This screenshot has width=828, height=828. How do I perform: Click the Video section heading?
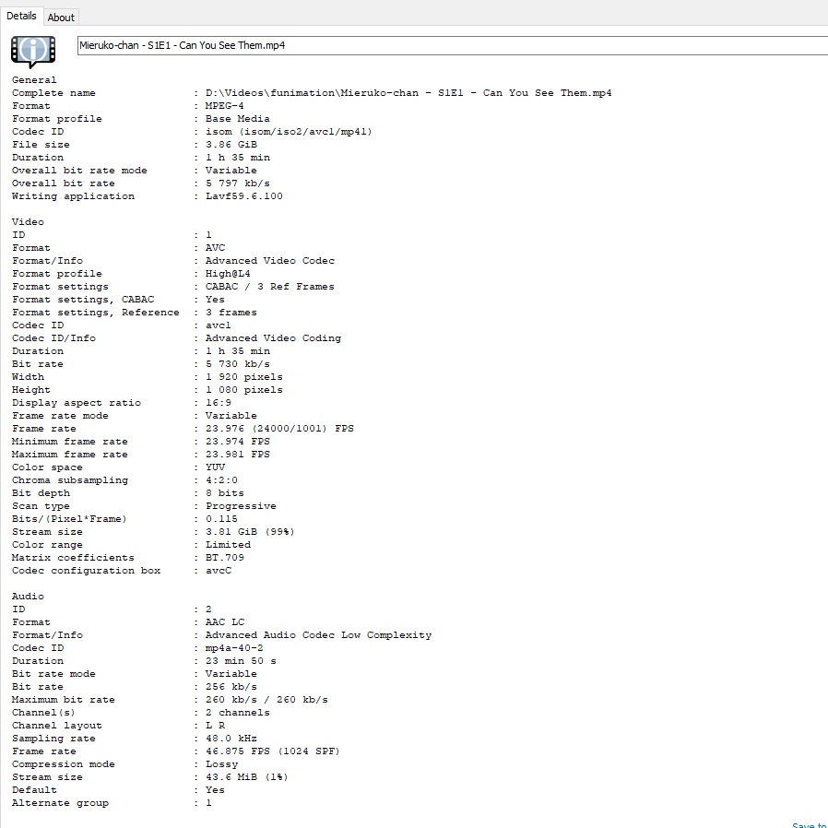tap(28, 221)
